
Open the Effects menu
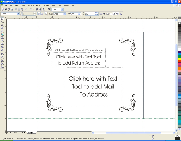pos(39,5)
